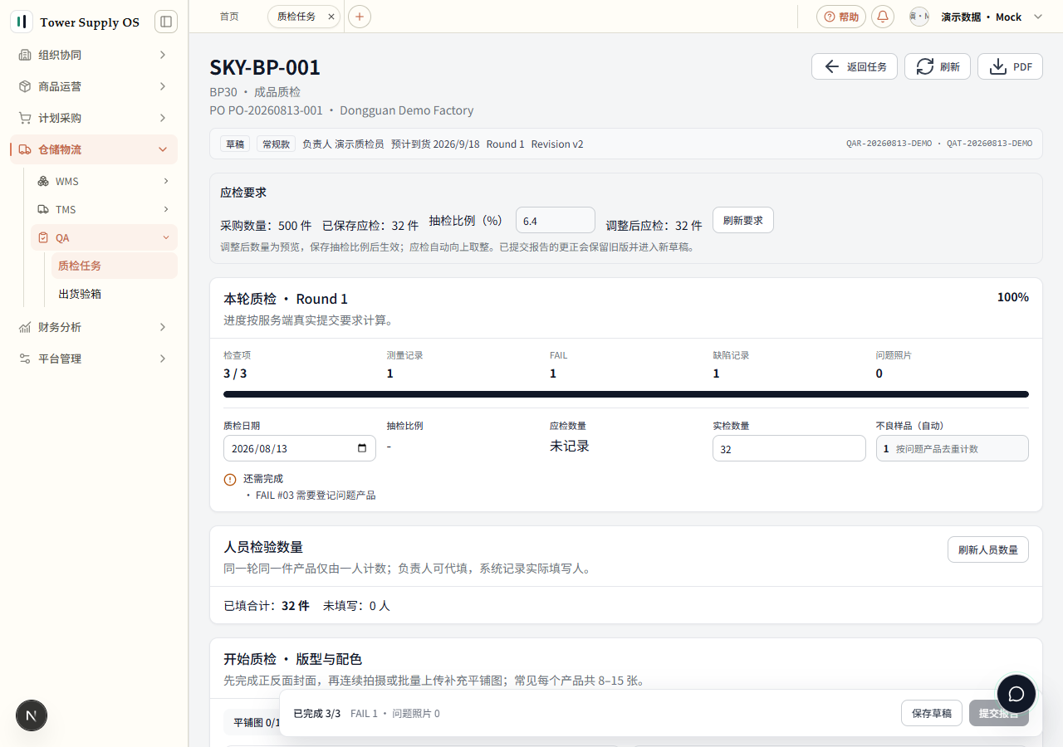Click the 实检数量 input field
1063x747 pixels.
pyautogui.click(x=789, y=448)
